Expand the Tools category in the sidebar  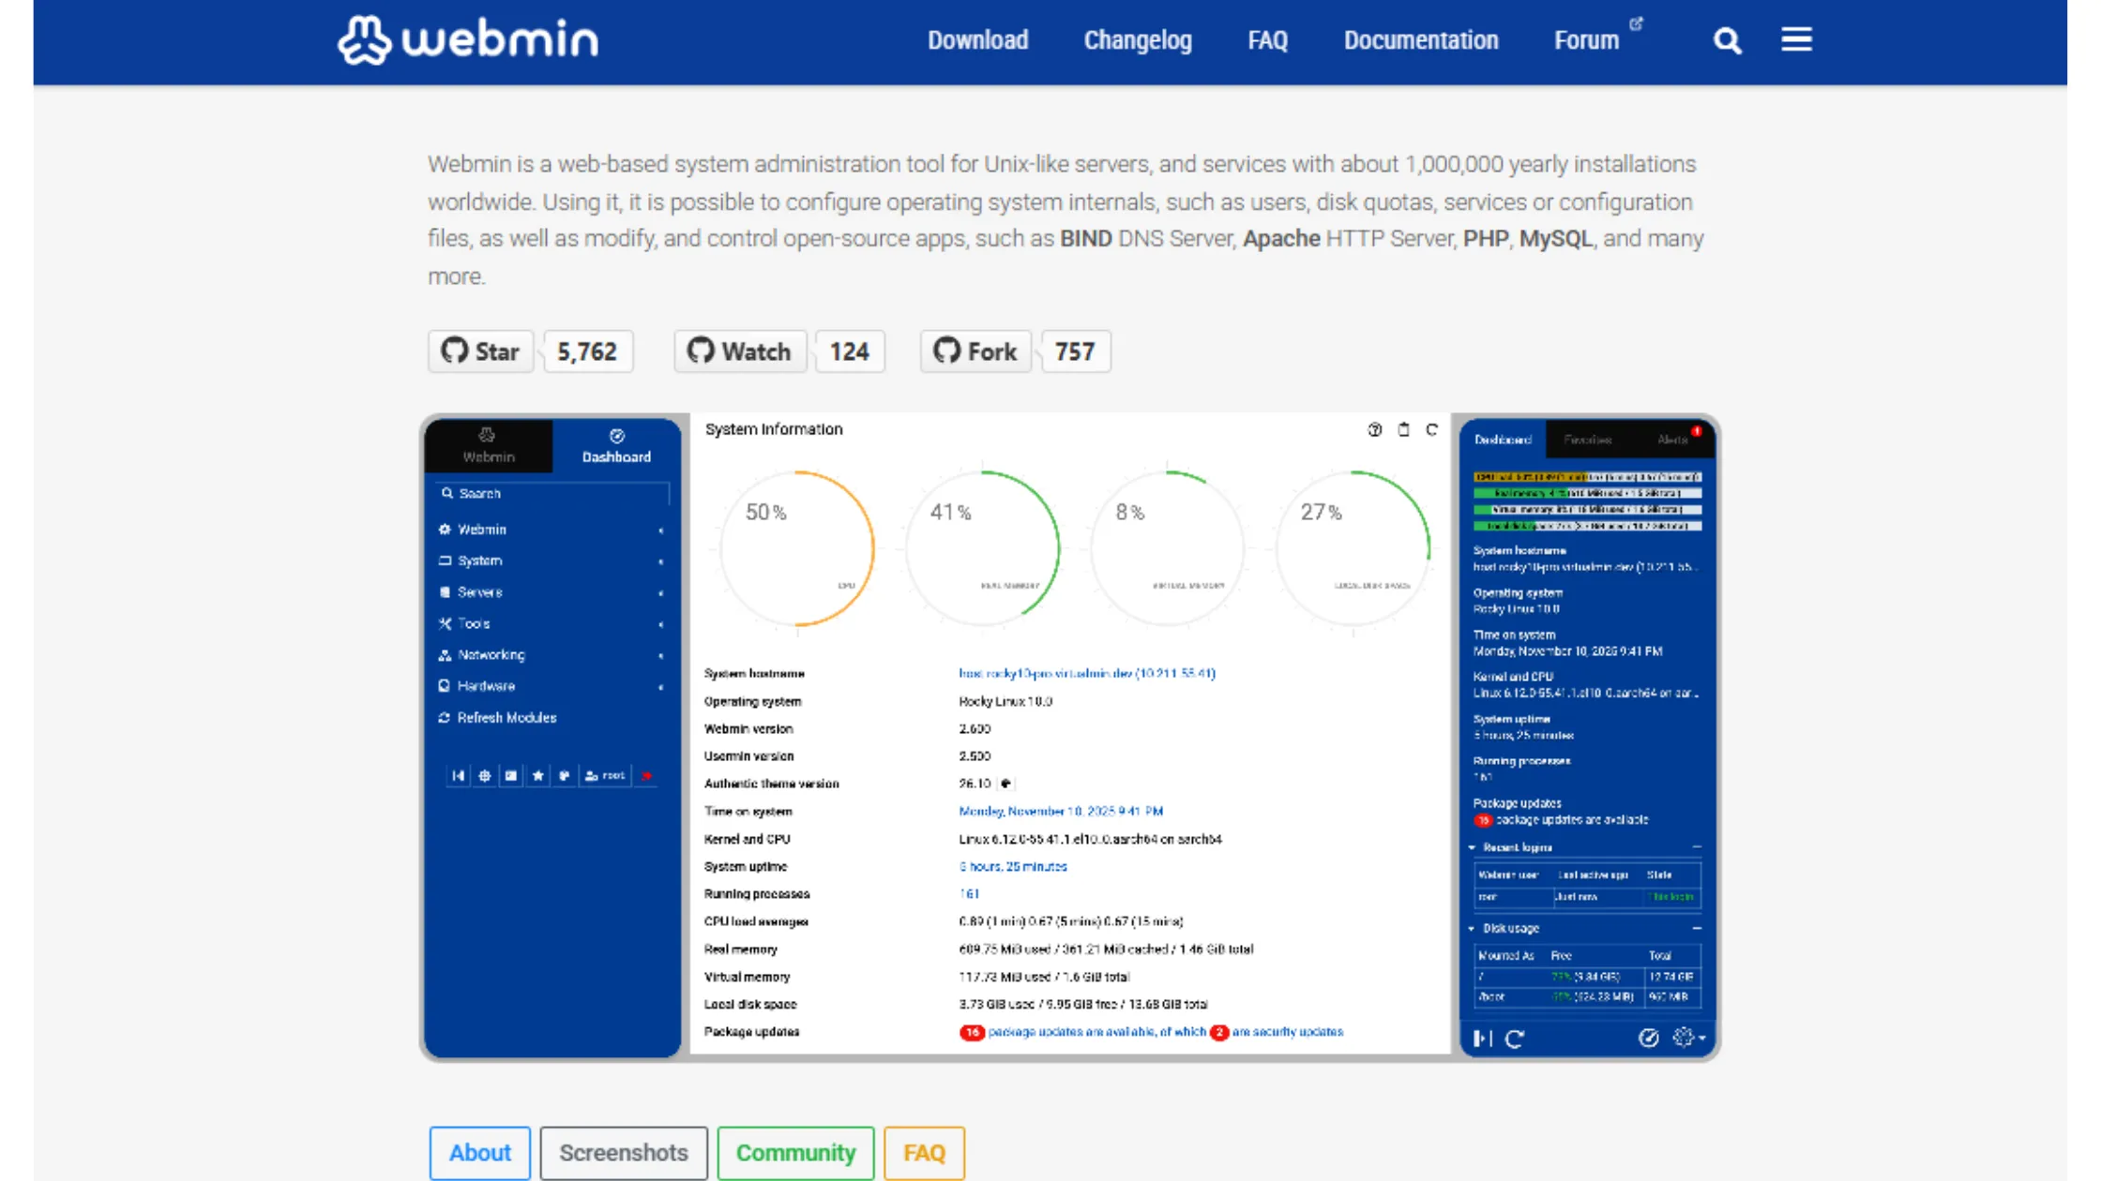click(552, 623)
